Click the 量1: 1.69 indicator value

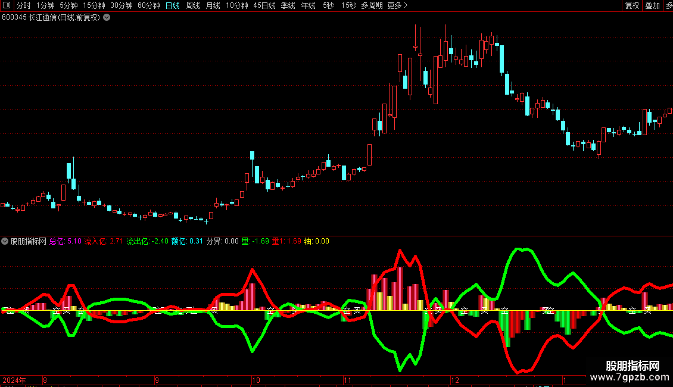[x=286, y=241]
